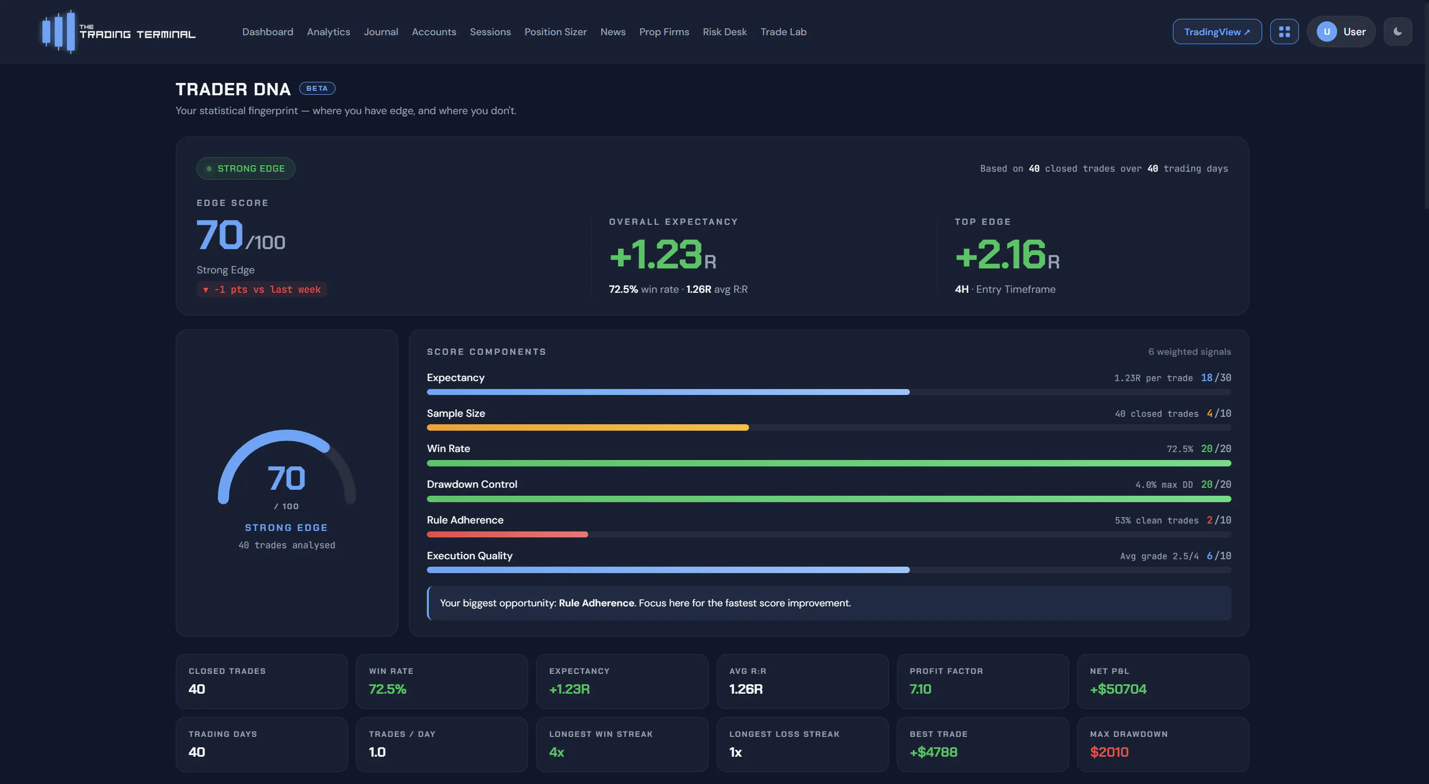The image size is (1429, 784).
Task: Click the Trades / Day 1.0 card
Action: (x=442, y=744)
